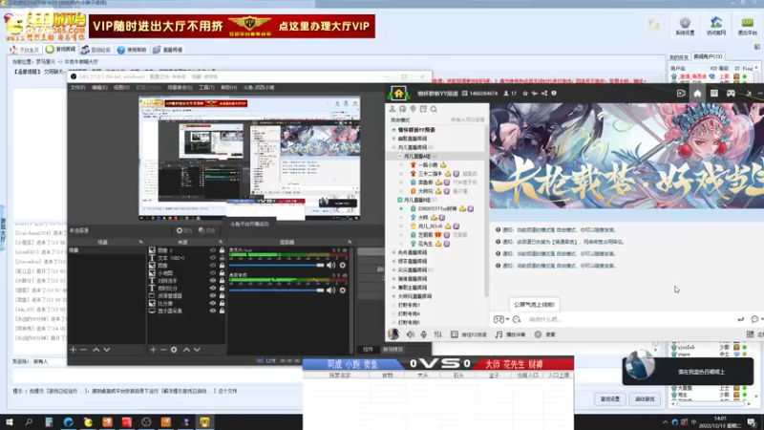Expand the 大师兄直播房间 channel group
The width and height of the screenshot is (764, 430).
click(x=394, y=296)
